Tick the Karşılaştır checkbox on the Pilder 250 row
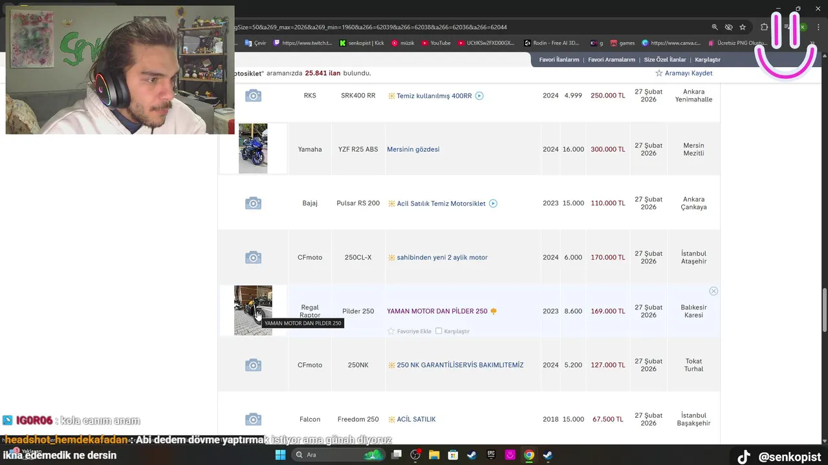Viewport: 828px width, 465px height. [439, 331]
